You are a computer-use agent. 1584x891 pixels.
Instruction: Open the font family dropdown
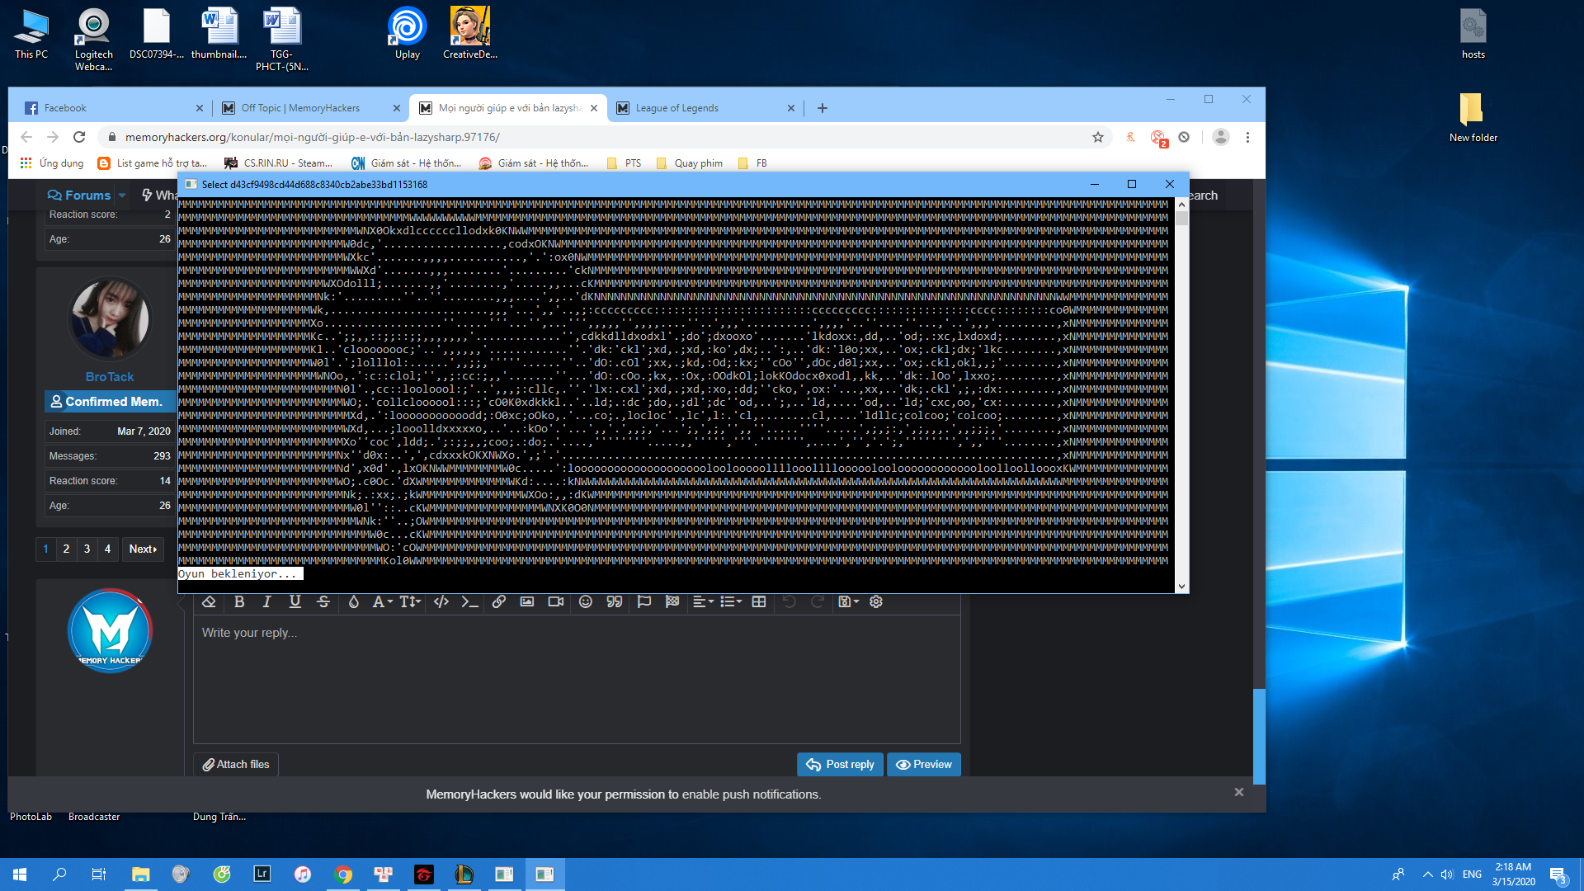[x=382, y=602]
